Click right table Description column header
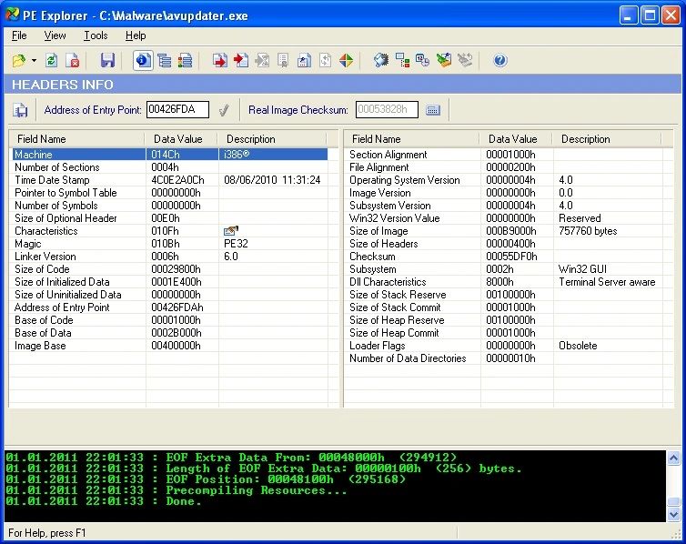Image resolution: width=686 pixels, height=544 pixels. point(607,139)
